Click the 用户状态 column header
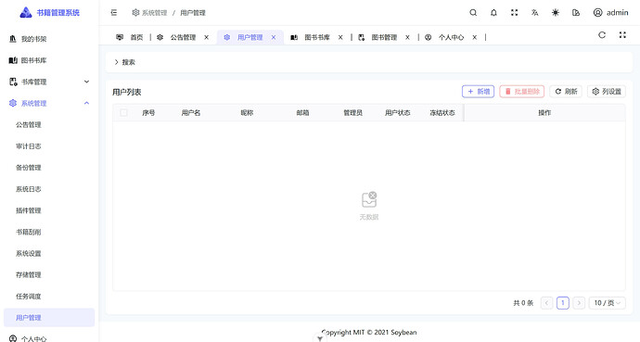 pyautogui.click(x=398, y=112)
